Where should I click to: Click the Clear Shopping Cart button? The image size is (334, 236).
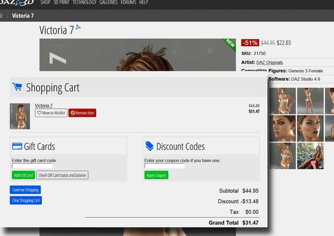(26, 200)
